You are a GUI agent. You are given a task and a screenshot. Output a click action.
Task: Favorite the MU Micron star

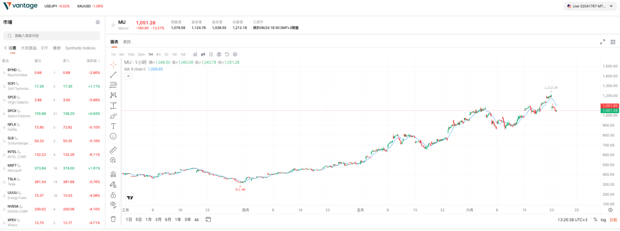click(113, 25)
